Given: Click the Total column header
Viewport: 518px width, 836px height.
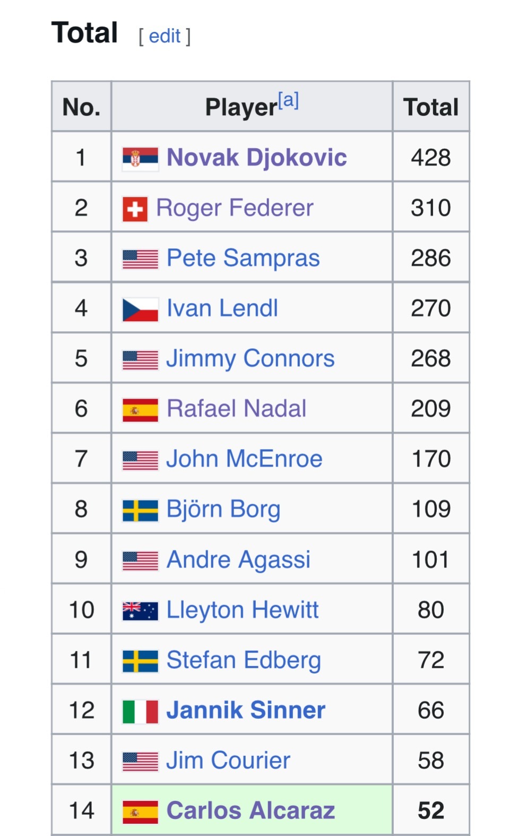Looking at the screenshot, I should (430, 107).
